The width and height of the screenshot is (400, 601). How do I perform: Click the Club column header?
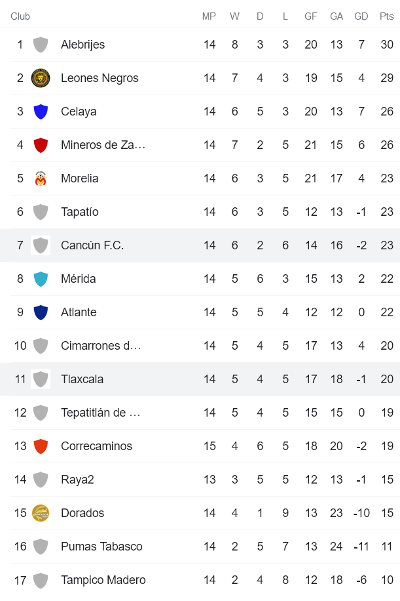click(20, 16)
